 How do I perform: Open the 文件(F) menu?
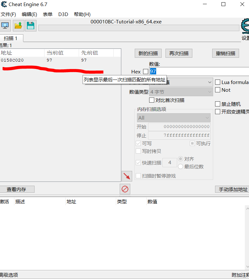(x=8, y=14)
